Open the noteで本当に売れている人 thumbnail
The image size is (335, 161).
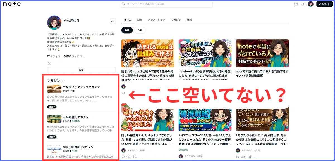[x=262, y=53]
